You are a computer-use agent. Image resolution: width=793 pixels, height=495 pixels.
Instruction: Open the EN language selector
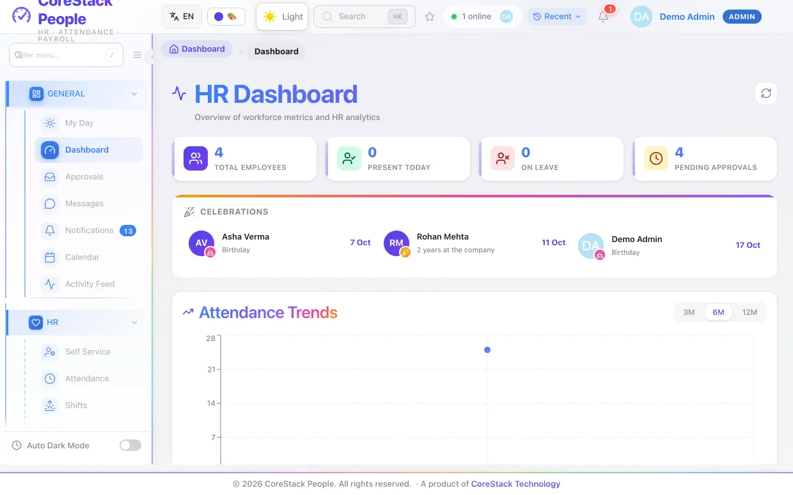[182, 17]
